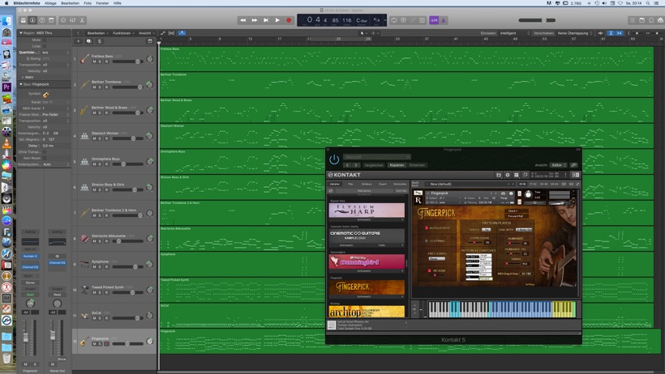665x374 pixels.
Task: Adjust the master volume slider in control bar
Action: coord(537,20)
